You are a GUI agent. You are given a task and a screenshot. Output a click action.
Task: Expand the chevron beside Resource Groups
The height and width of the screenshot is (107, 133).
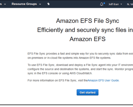coord(40,4)
